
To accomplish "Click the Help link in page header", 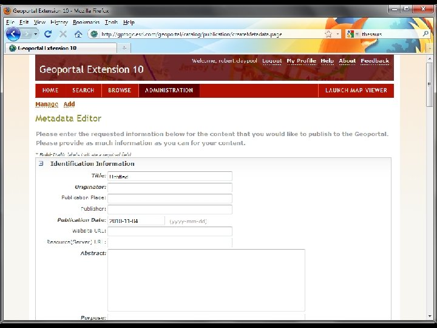I will [327, 61].
